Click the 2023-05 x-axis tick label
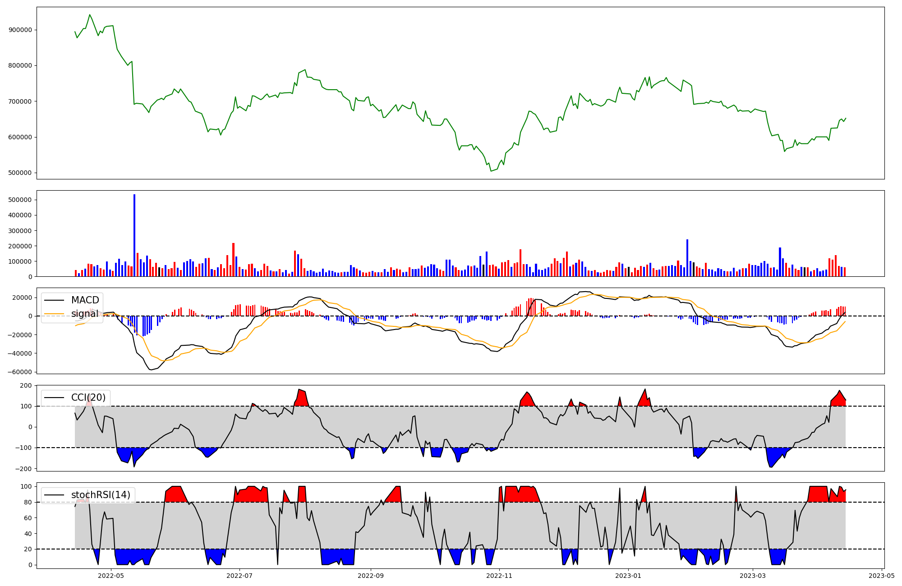Screen dimensions: 902x586 881,575
